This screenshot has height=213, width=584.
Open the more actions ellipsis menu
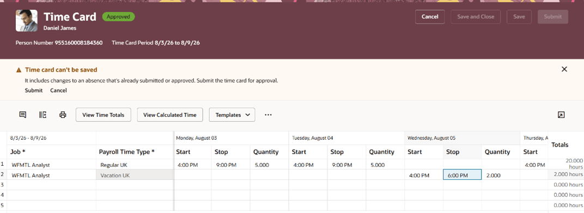pyautogui.click(x=268, y=115)
